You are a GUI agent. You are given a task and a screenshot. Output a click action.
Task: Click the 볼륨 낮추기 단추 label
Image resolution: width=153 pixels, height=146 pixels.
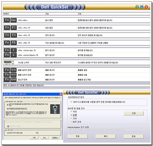pyautogui.click(x=25, y=75)
